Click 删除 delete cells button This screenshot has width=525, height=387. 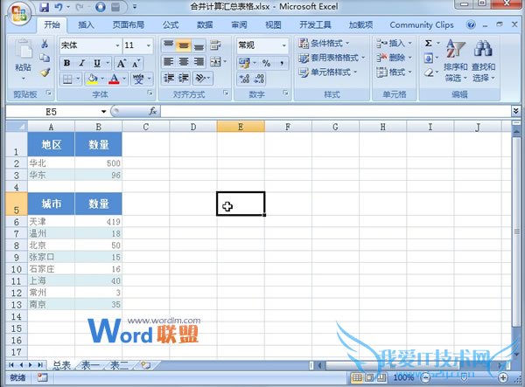click(x=394, y=58)
